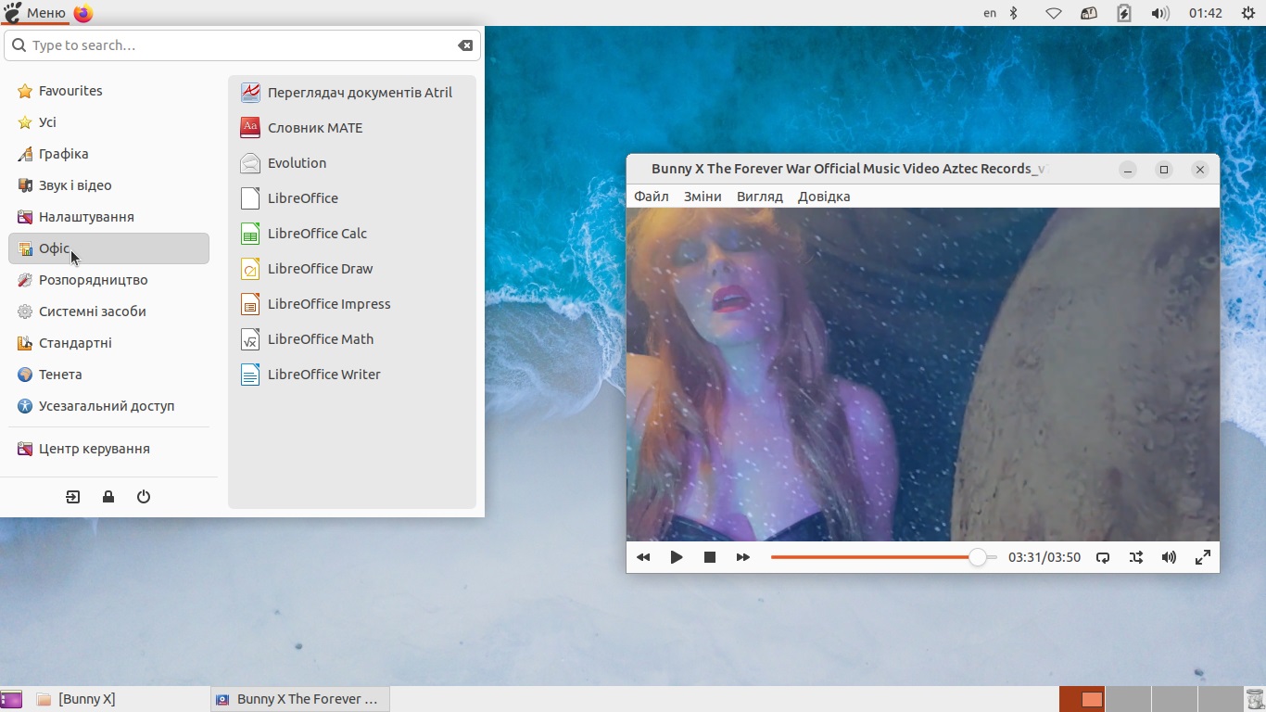This screenshot has height=712, width=1266.
Task: Launch LibreOffice Calc
Action: (x=352, y=234)
